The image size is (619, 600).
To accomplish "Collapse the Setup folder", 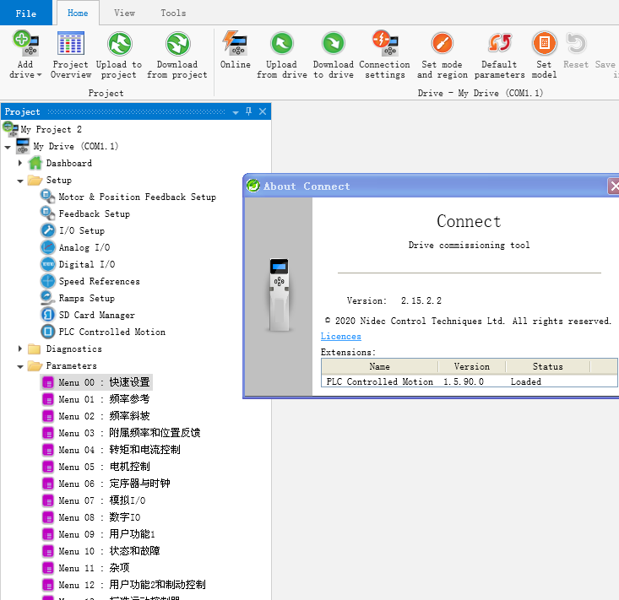I will pos(20,181).
